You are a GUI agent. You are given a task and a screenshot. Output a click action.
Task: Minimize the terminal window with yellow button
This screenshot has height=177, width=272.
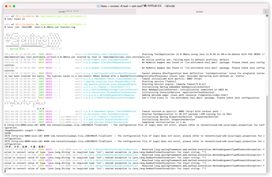[10, 6]
